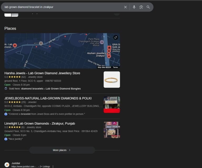
Task: Open the Limelight storefront thumbnail
Action: pyautogui.click(x=112, y=130)
